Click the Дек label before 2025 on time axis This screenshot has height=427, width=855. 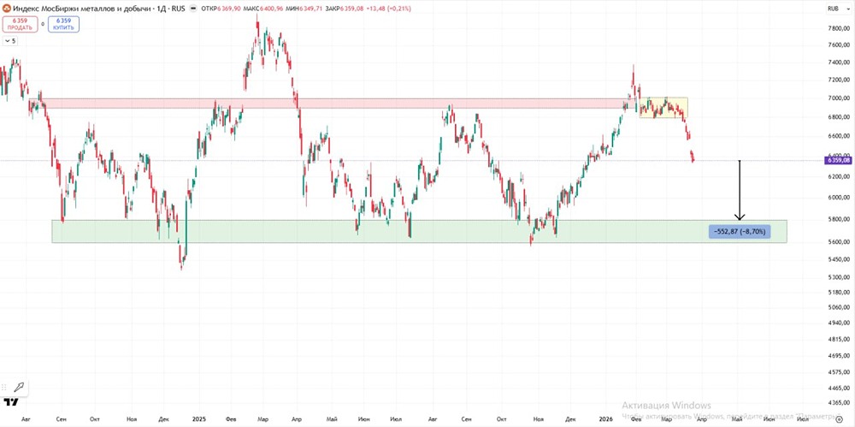click(x=163, y=419)
